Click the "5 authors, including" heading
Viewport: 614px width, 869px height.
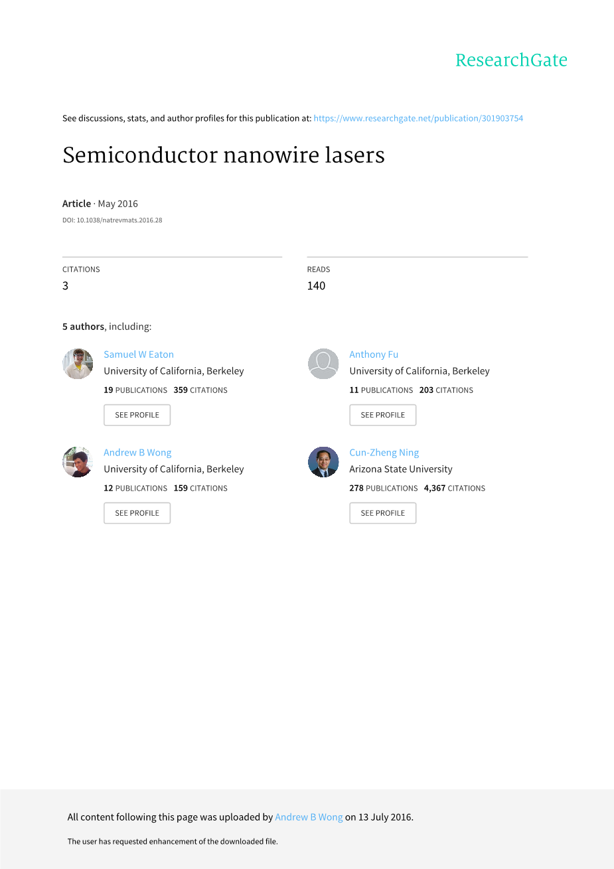(107, 327)
